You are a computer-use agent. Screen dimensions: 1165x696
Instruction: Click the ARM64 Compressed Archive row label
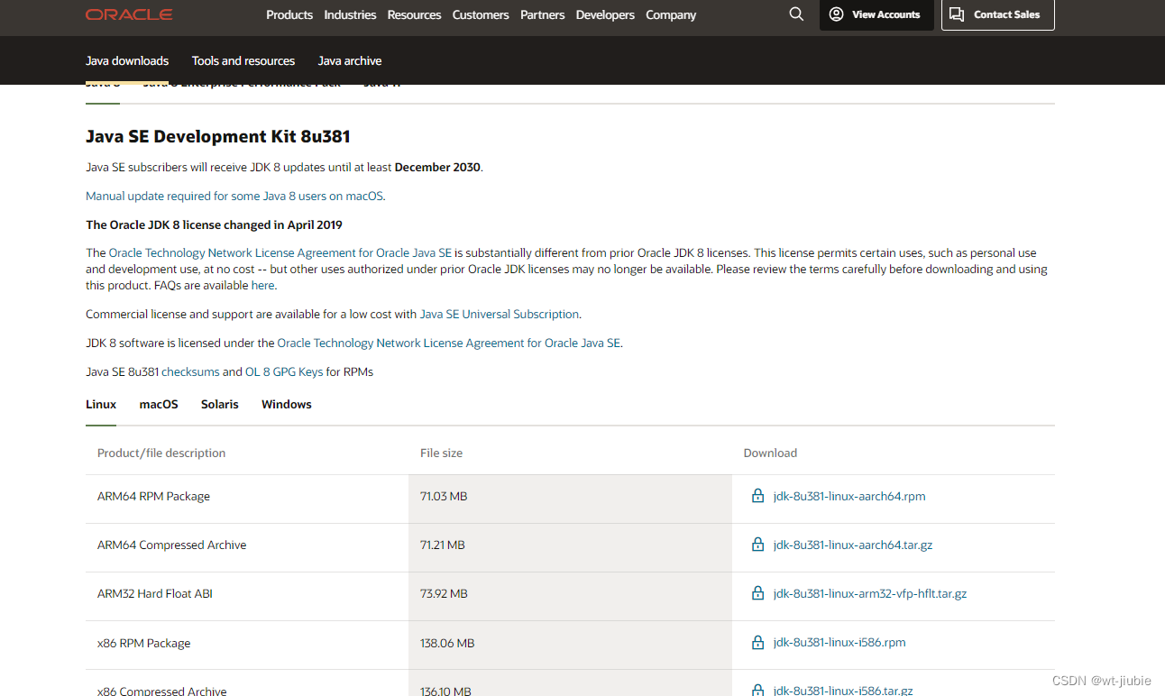[x=171, y=545]
